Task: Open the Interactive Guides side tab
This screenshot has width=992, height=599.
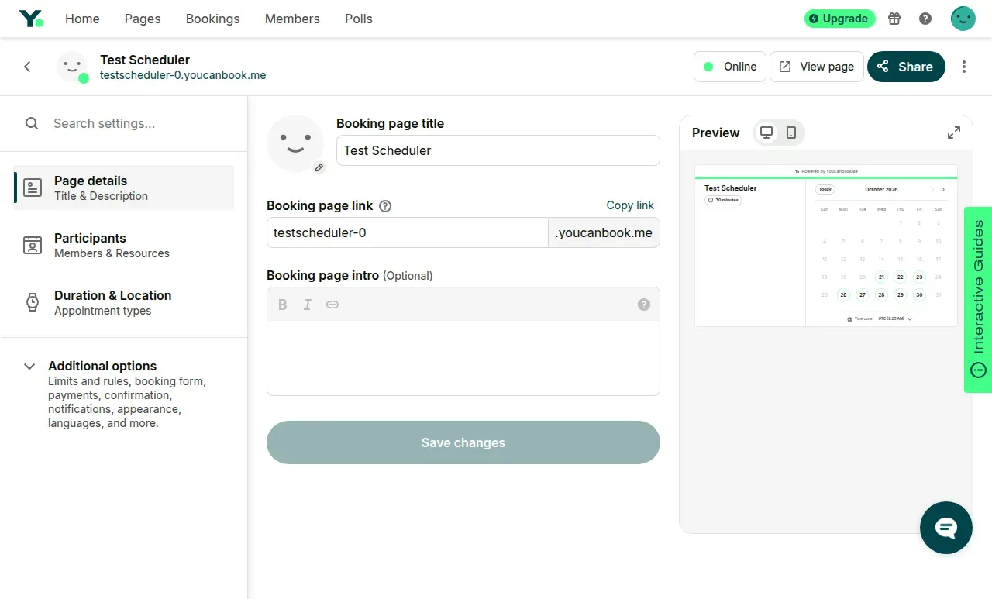Action: (x=978, y=299)
